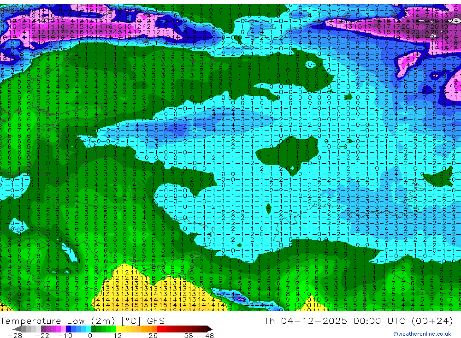461x338 pixels.
Task: Click the green section of the color legend
Action: click(103, 329)
